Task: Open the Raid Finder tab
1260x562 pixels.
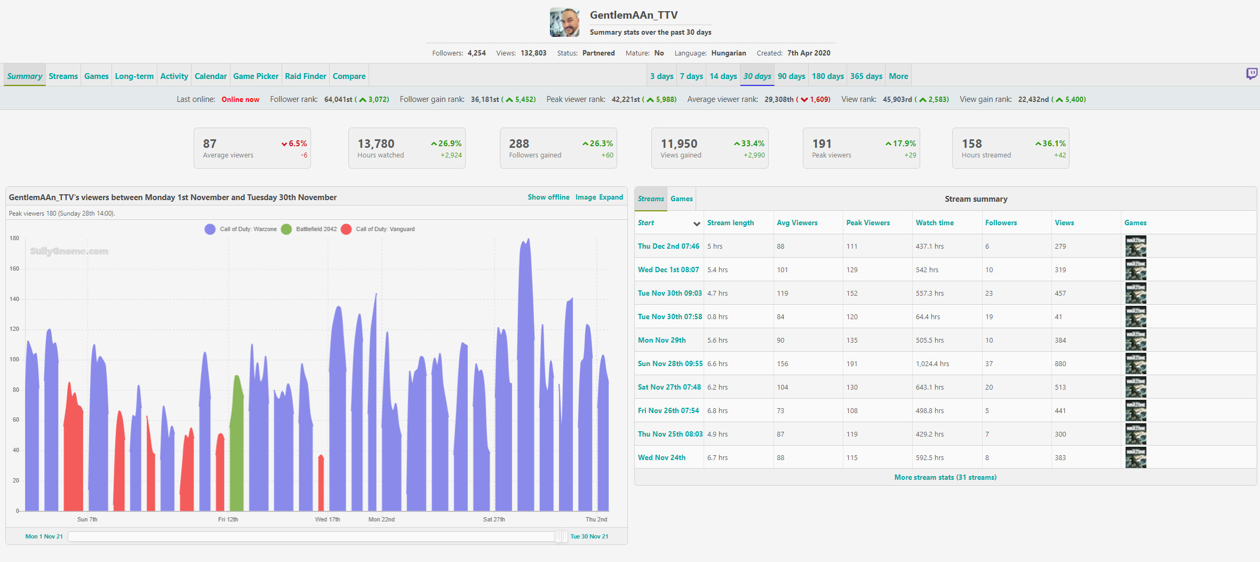Action: pyautogui.click(x=305, y=76)
